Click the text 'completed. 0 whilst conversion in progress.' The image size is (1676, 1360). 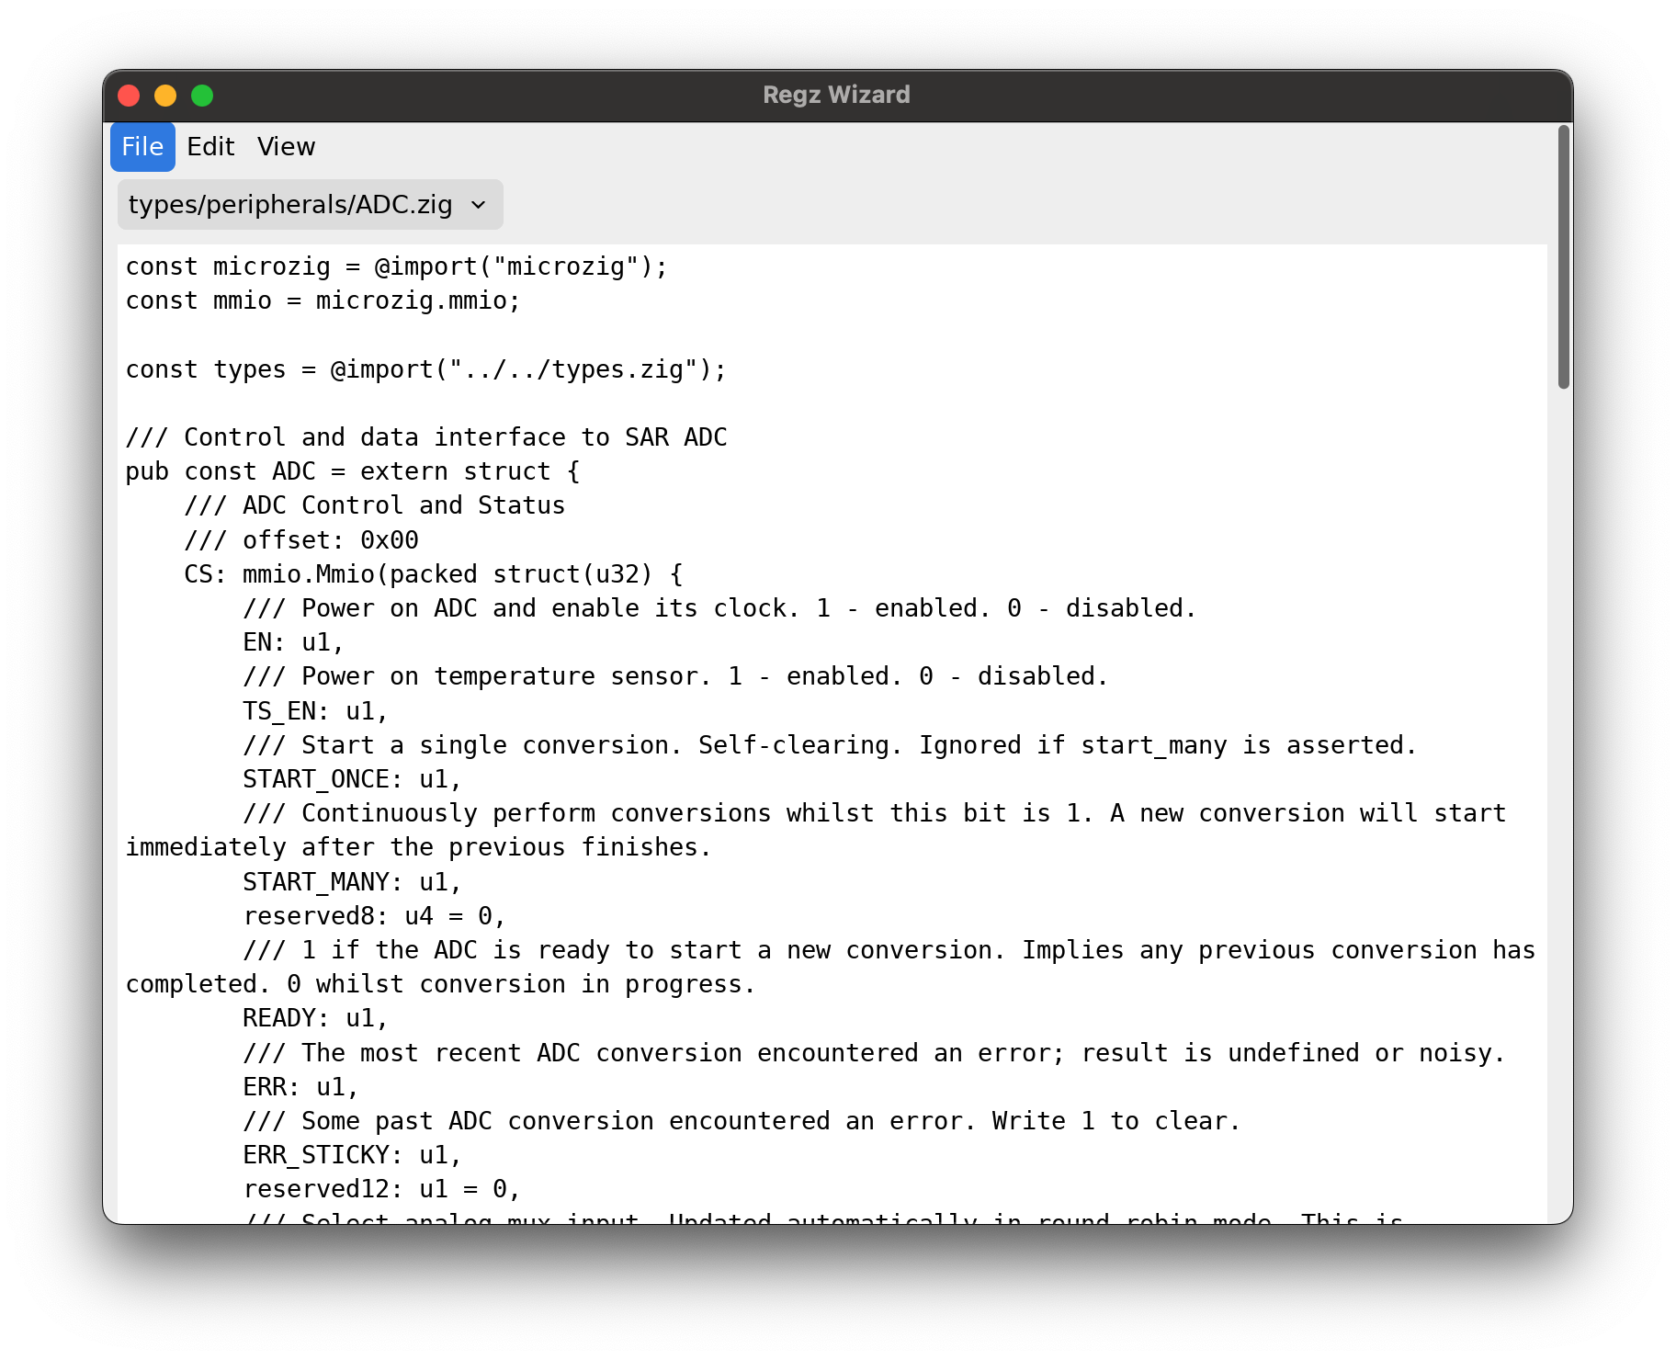tap(441, 984)
